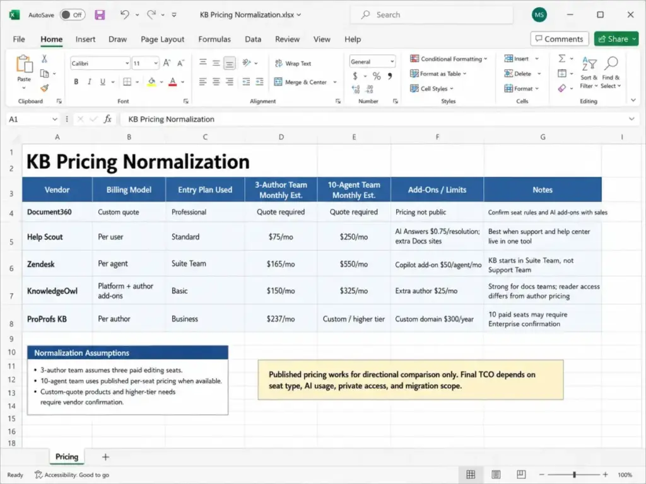Click the Orientation text angle icon
Image resolution: width=646 pixels, height=484 pixels.
(247, 62)
